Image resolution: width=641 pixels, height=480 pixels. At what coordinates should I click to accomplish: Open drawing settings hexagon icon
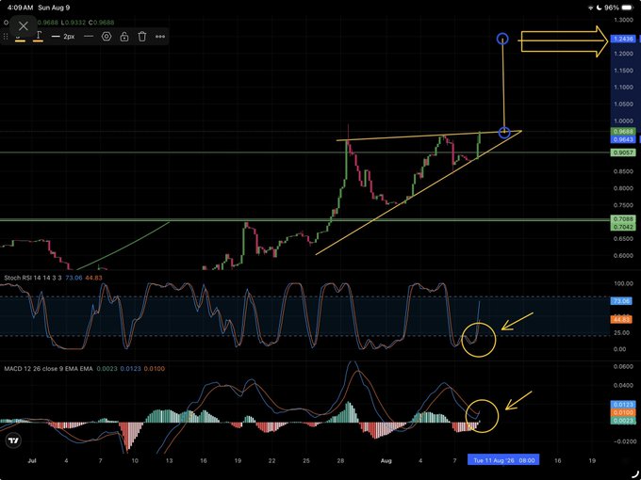[107, 37]
